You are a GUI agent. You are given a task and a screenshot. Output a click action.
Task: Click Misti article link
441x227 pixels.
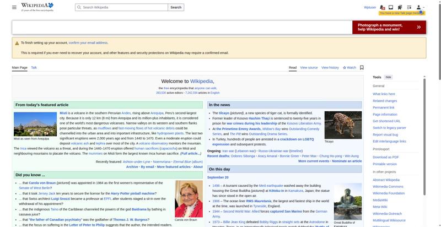pos(63,113)
